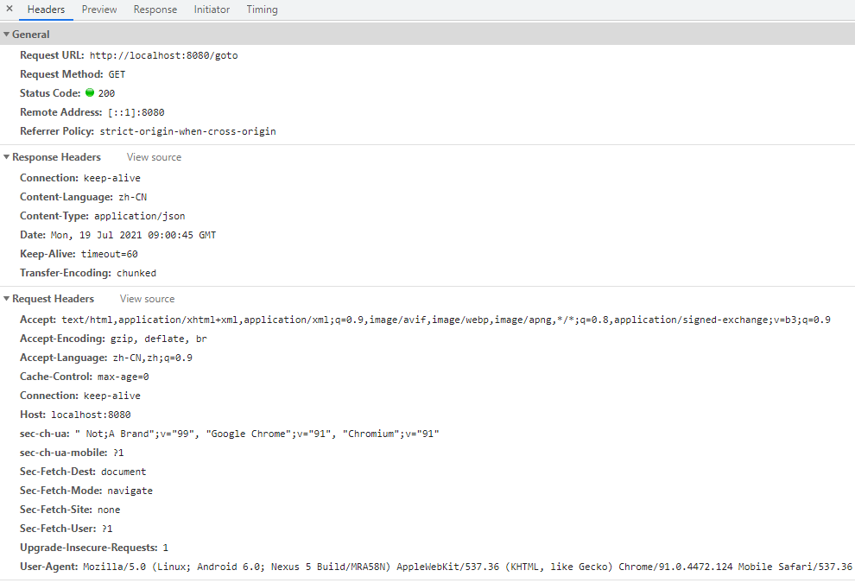The height and width of the screenshot is (583, 855).
Task: Click the green status code indicator
Action: click(x=90, y=93)
